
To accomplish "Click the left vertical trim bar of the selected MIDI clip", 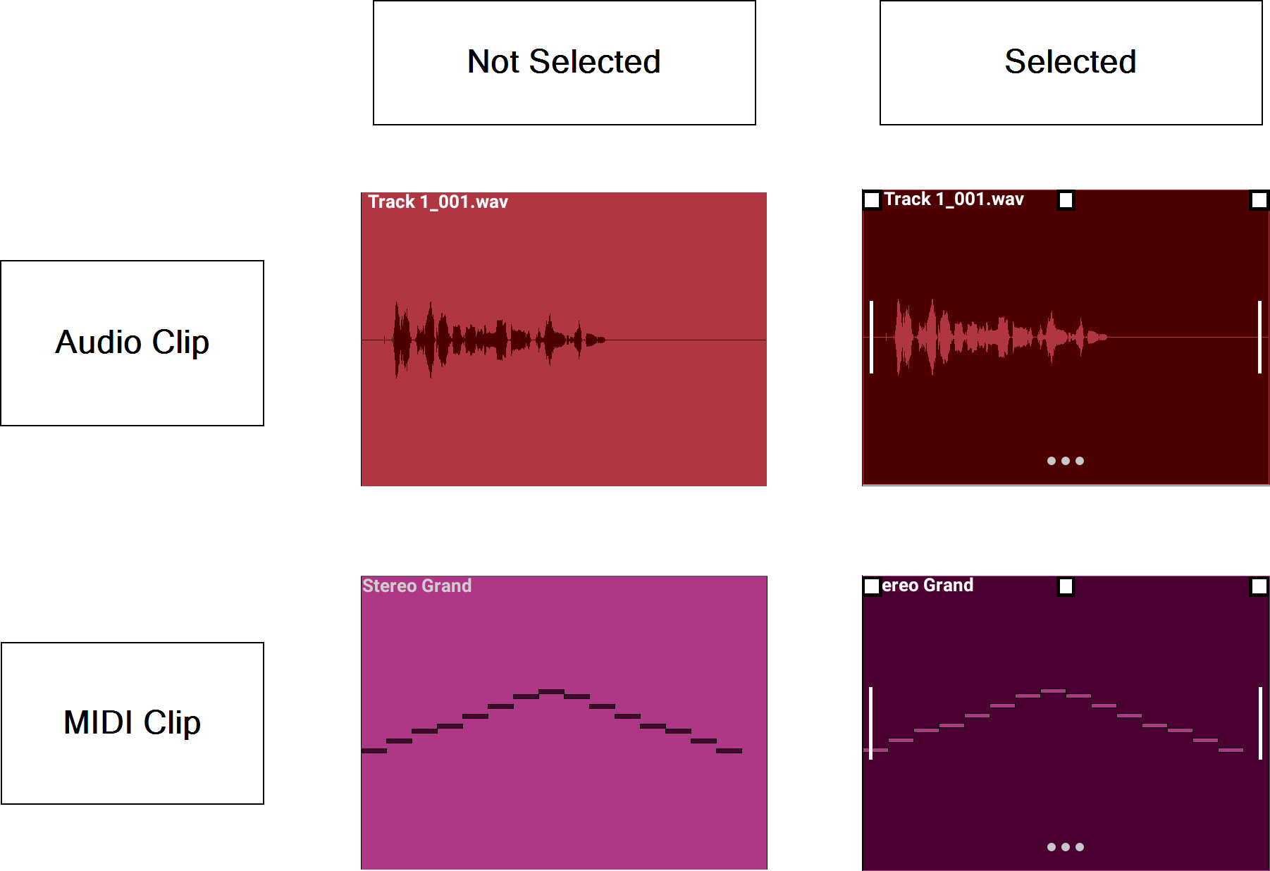I will 871,723.
